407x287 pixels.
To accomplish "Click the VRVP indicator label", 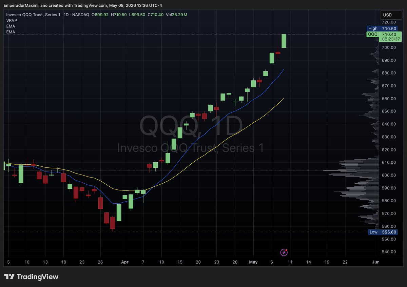I will click(x=11, y=20).
